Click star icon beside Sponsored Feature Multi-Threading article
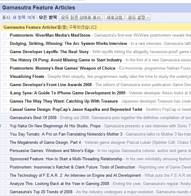Screen dimensions: 191x196 [5, 159]
